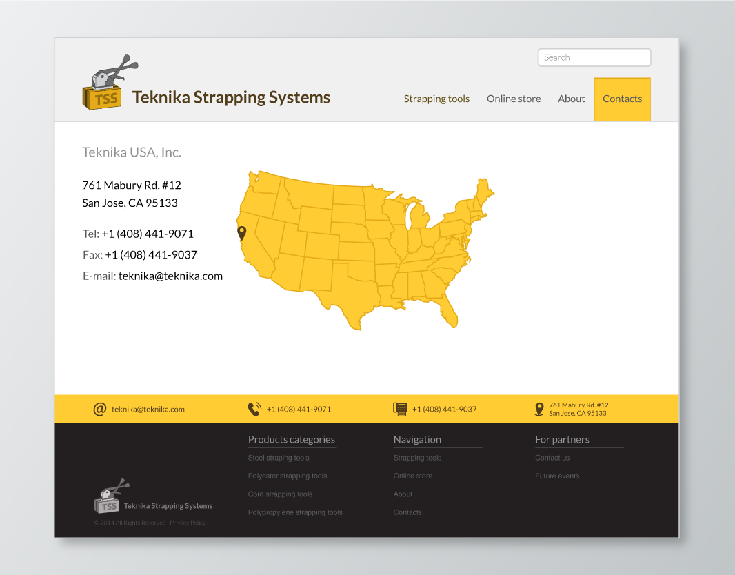Click the gray TSS logo in footer
This screenshot has height=575, width=735.
tap(112, 496)
